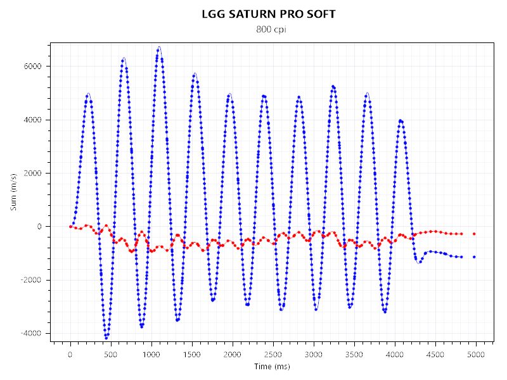Click y-axis tick label 4000
This screenshot has height=380, width=507.
[x=33, y=120]
